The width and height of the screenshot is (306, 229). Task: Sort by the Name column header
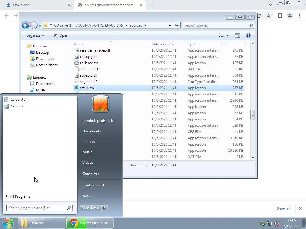pos(79,44)
